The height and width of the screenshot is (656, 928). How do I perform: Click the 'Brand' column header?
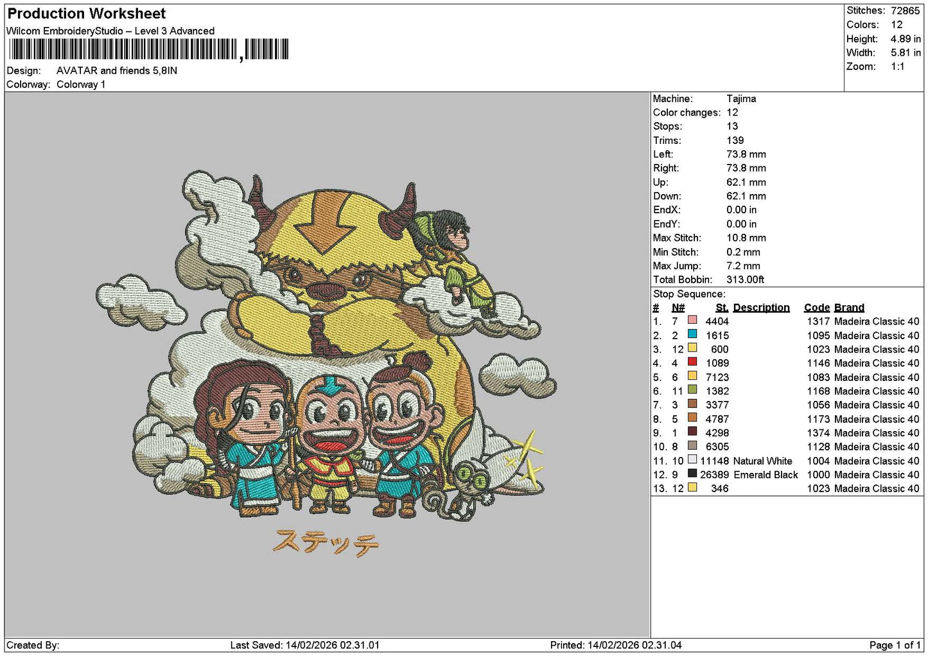point(849,307)
